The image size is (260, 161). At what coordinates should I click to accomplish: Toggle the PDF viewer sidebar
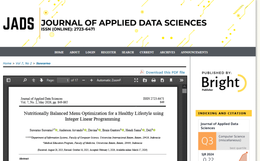pos(8,80)
